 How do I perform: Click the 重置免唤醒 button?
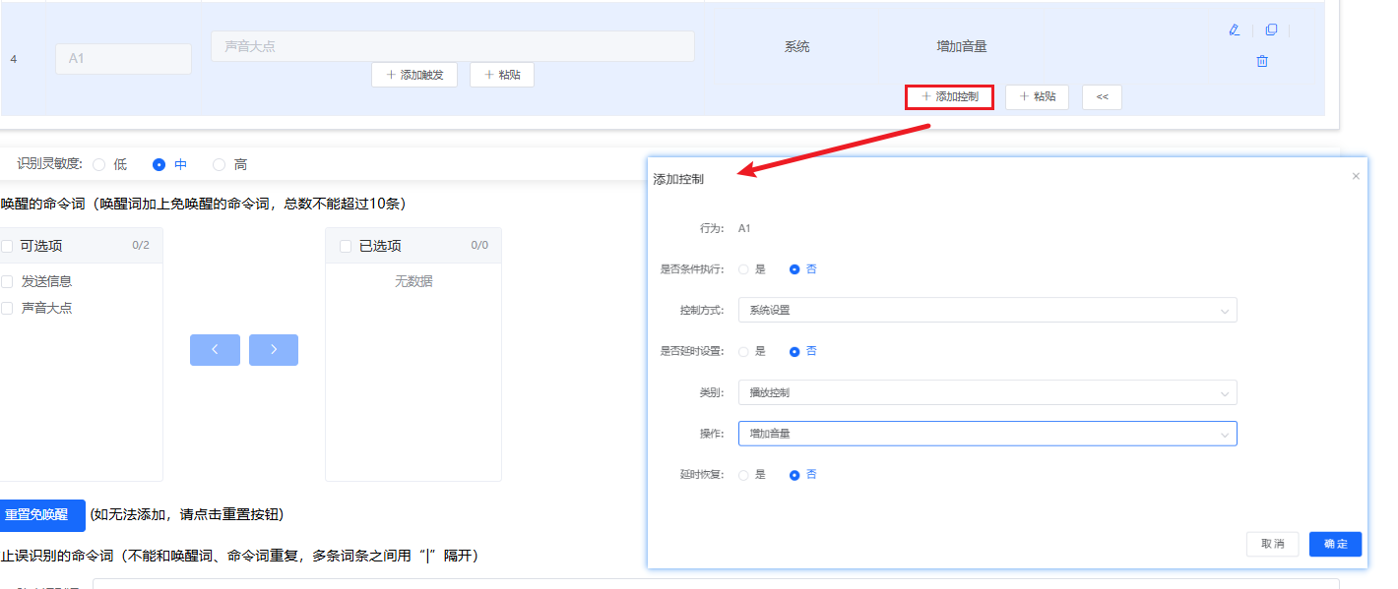coord(42,515)
